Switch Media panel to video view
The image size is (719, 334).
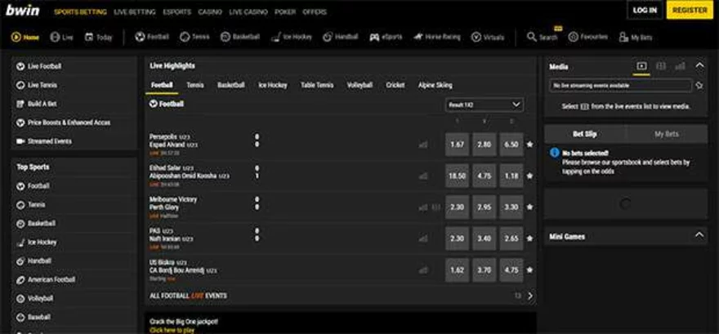click(641, 66)
